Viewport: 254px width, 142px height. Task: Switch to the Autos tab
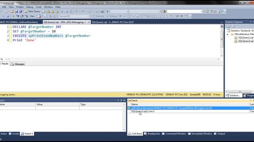(x=4, y=134)
